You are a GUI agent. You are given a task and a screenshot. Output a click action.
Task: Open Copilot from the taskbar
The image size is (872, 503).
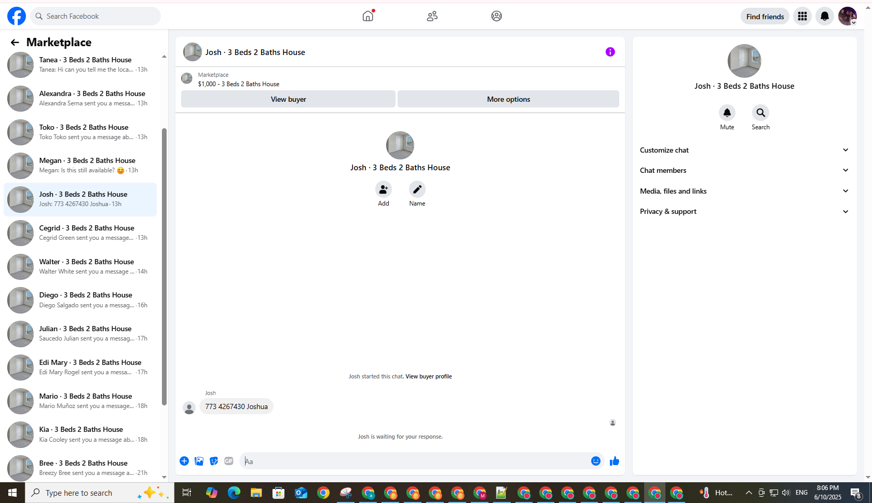coord(212,493)
